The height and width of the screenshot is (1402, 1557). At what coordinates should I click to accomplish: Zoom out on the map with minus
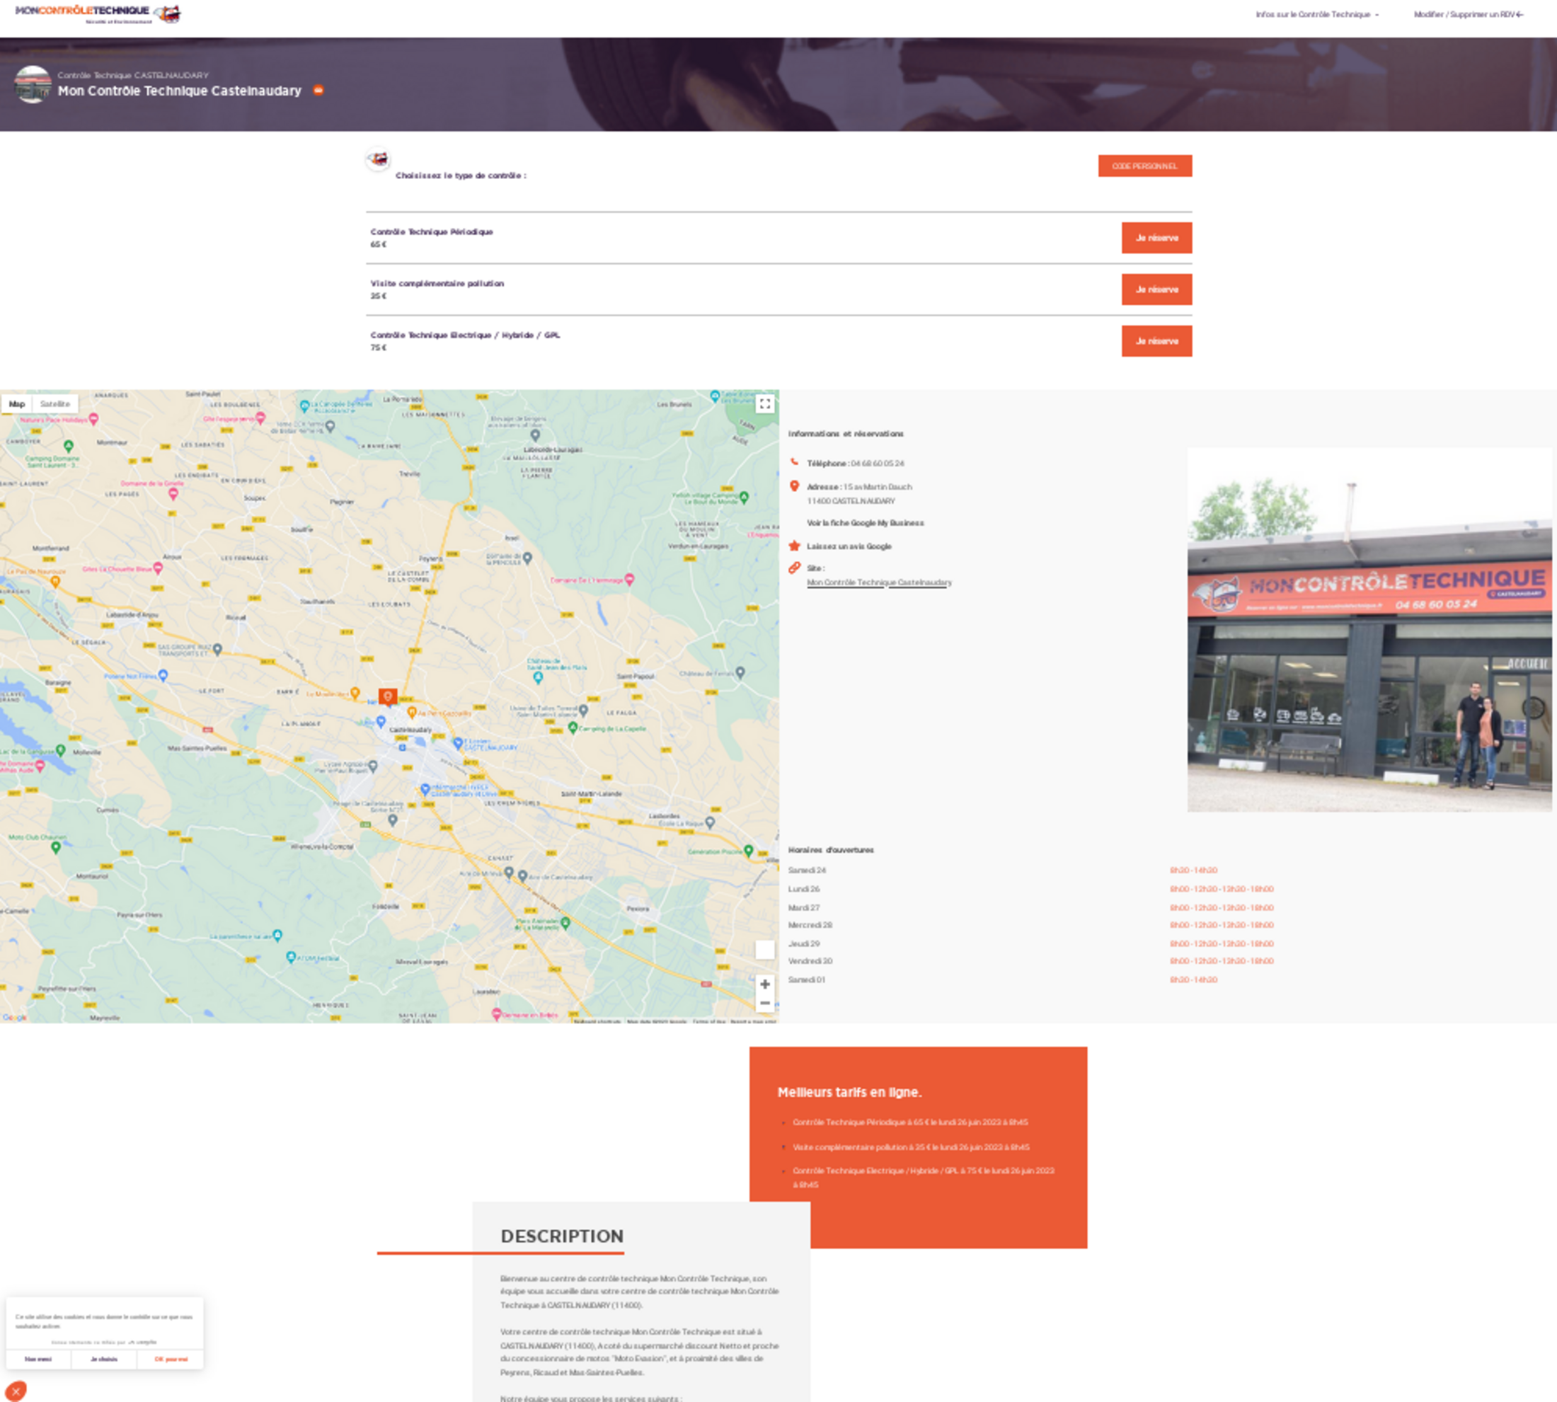pyautogui.click(x=764, y=1003)
